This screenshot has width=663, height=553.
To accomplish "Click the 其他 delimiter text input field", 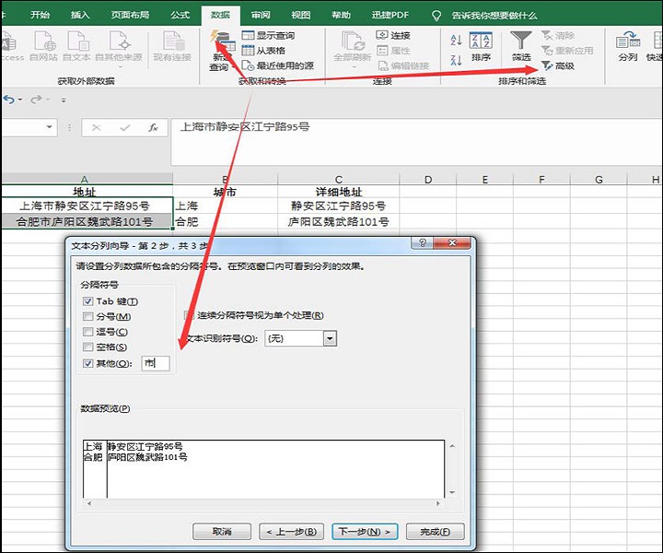I will pyautogui.click(x=156, y=363).
